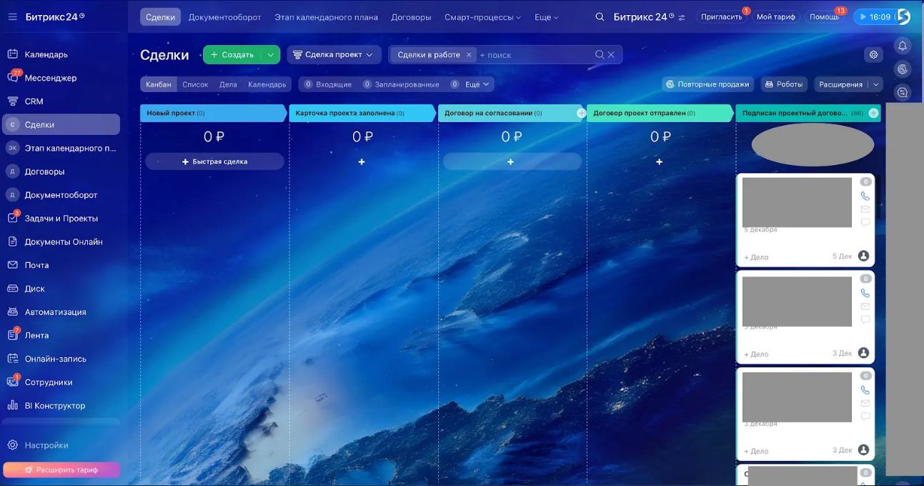Open the Сделка проект pipeline dropdown
The width and height of the screenshot is (924, 486).
pyautogui.click(x=333, y=55)
